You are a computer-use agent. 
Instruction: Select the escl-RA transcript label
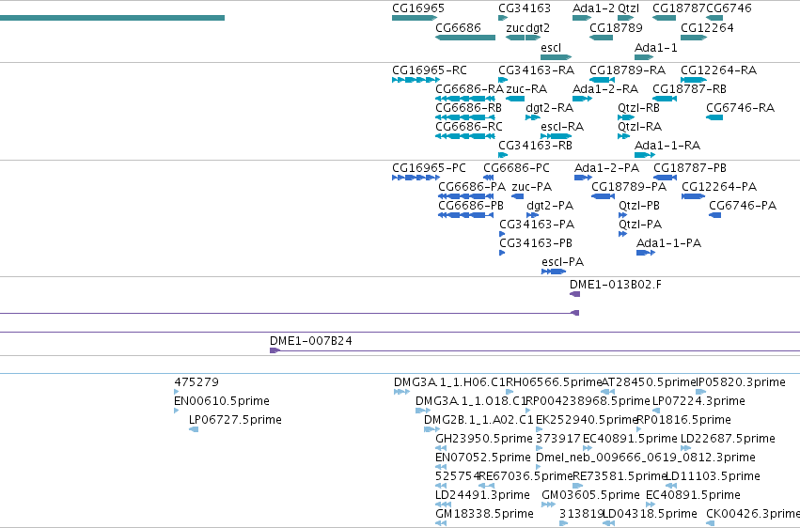562,127
